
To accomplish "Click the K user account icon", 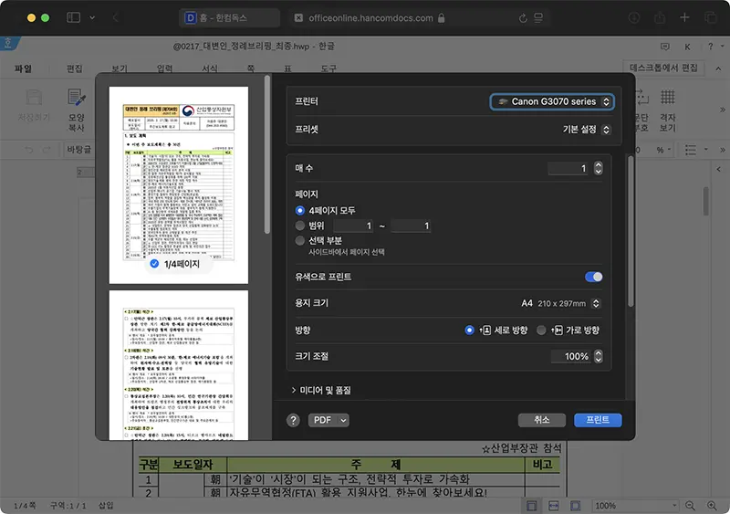I will [687, 47].
